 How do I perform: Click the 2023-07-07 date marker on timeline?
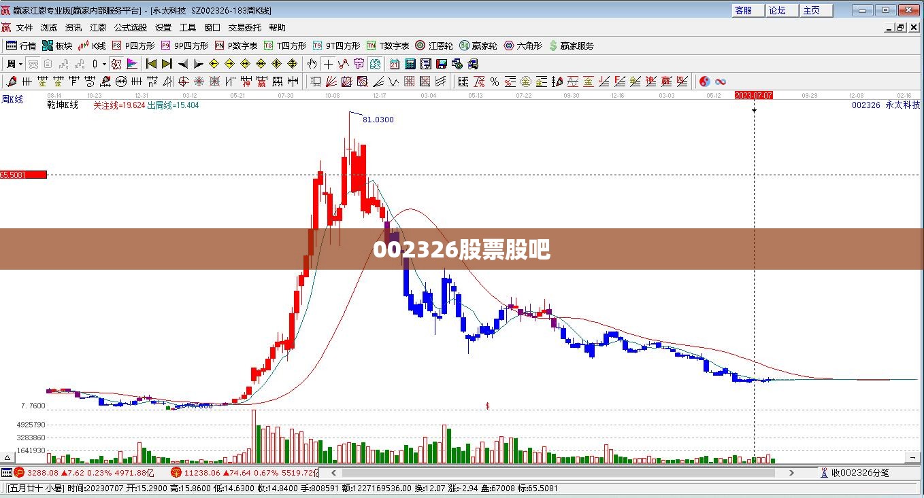click(x=753, y=95)
